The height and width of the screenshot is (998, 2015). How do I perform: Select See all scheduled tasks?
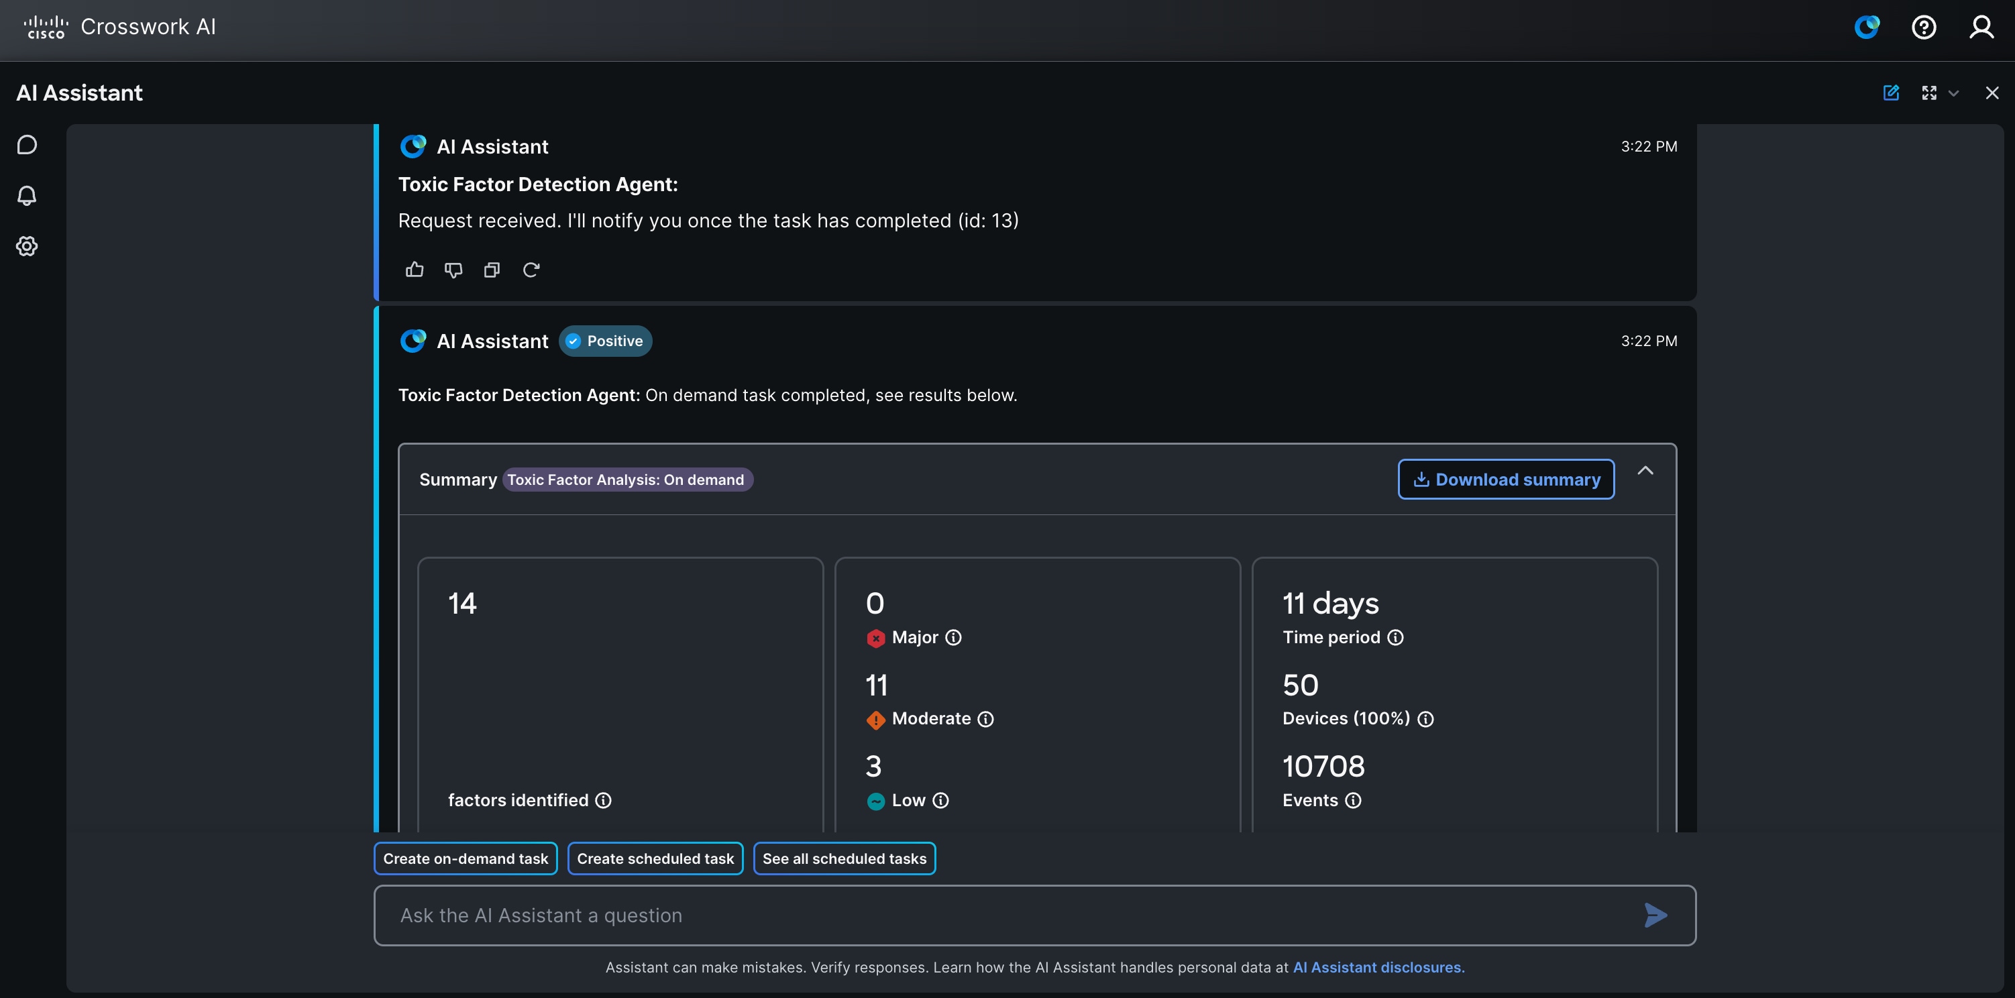[845, 858]
